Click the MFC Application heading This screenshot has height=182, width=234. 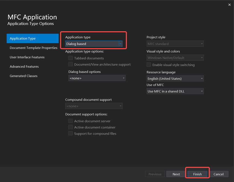(x=32, y=17)
